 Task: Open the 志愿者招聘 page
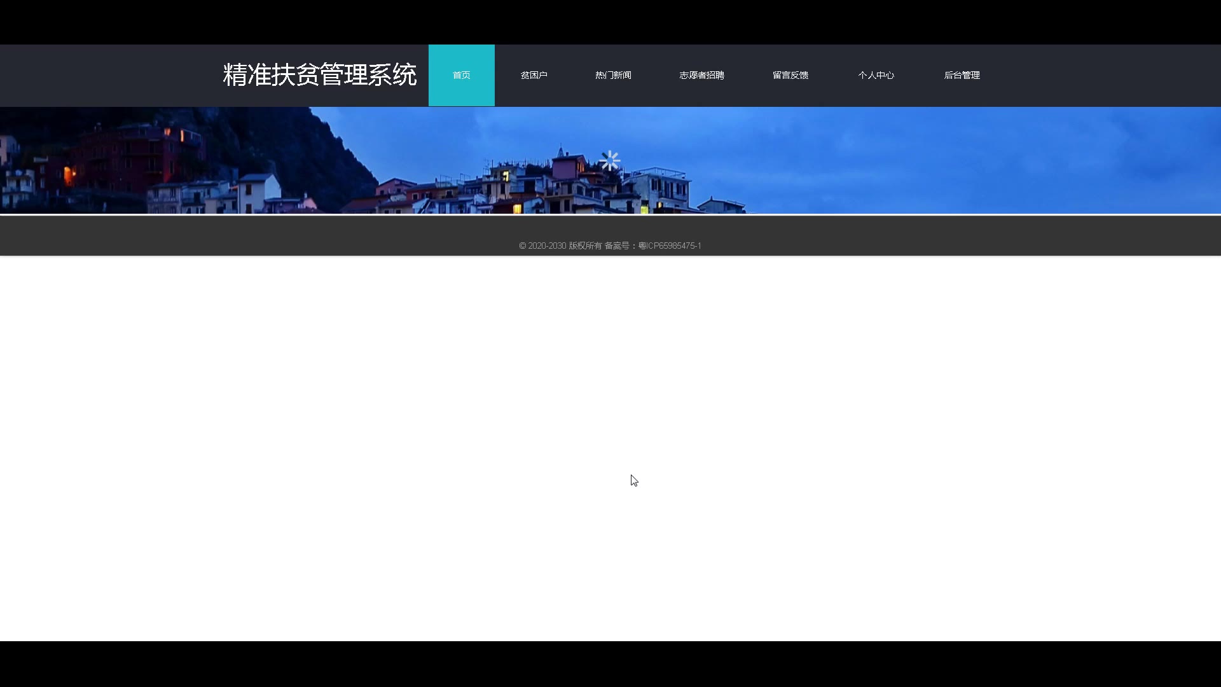(701, 75)
